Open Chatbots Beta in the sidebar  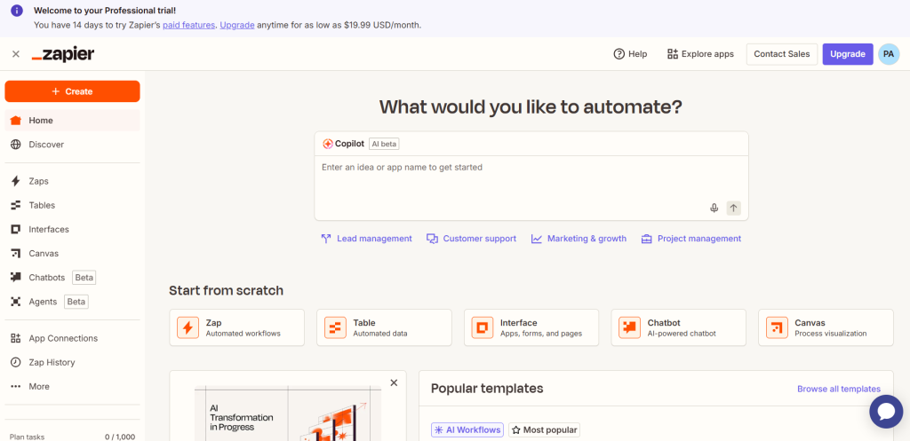coord(73,278)
